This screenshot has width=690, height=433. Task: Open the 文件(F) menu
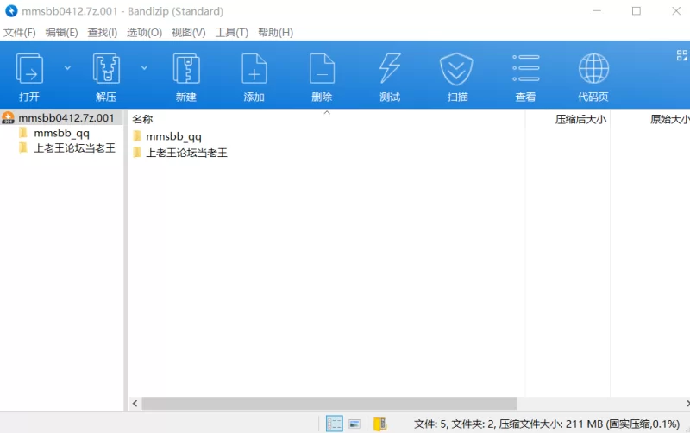click(x=19, y=32)
